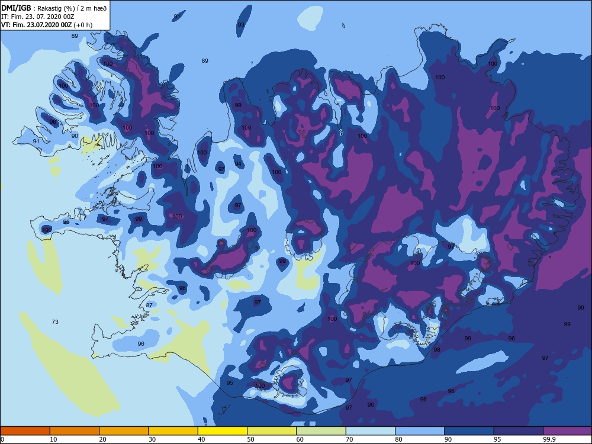Click the '40' label in the color legend
This screenshot has width=592, height=444.
point(202,439)
